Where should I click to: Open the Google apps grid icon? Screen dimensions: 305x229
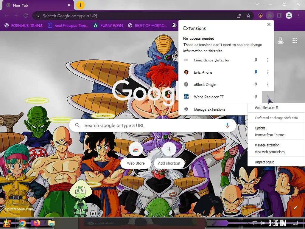[x=295, y=41]
